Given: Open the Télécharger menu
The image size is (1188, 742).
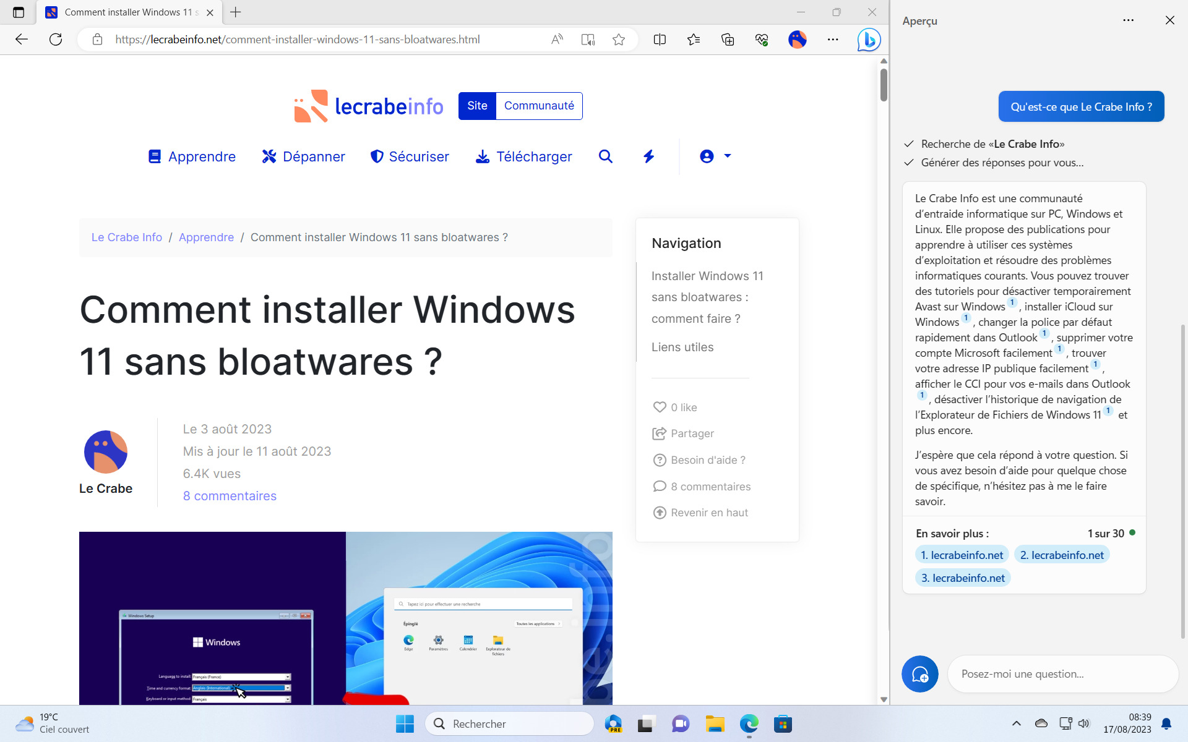Looking at the screenshot, I should coord(523,156).
